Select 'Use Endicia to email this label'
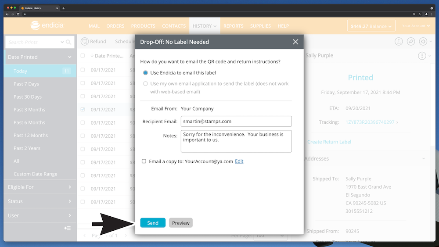The width and height of the screenshot is (439, 247). point(145,73)
